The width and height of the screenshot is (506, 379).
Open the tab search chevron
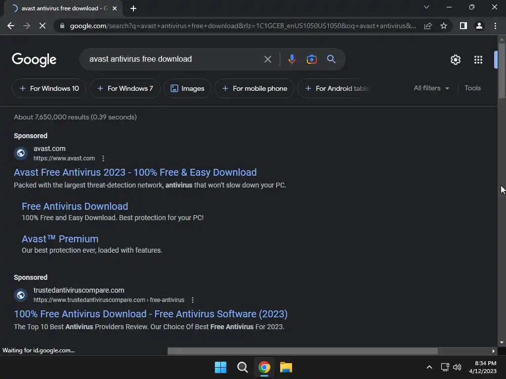click(426, 7)
